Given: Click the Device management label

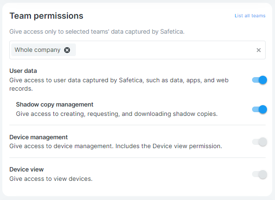Looking at the screenshot, I should tap(38, 137).
